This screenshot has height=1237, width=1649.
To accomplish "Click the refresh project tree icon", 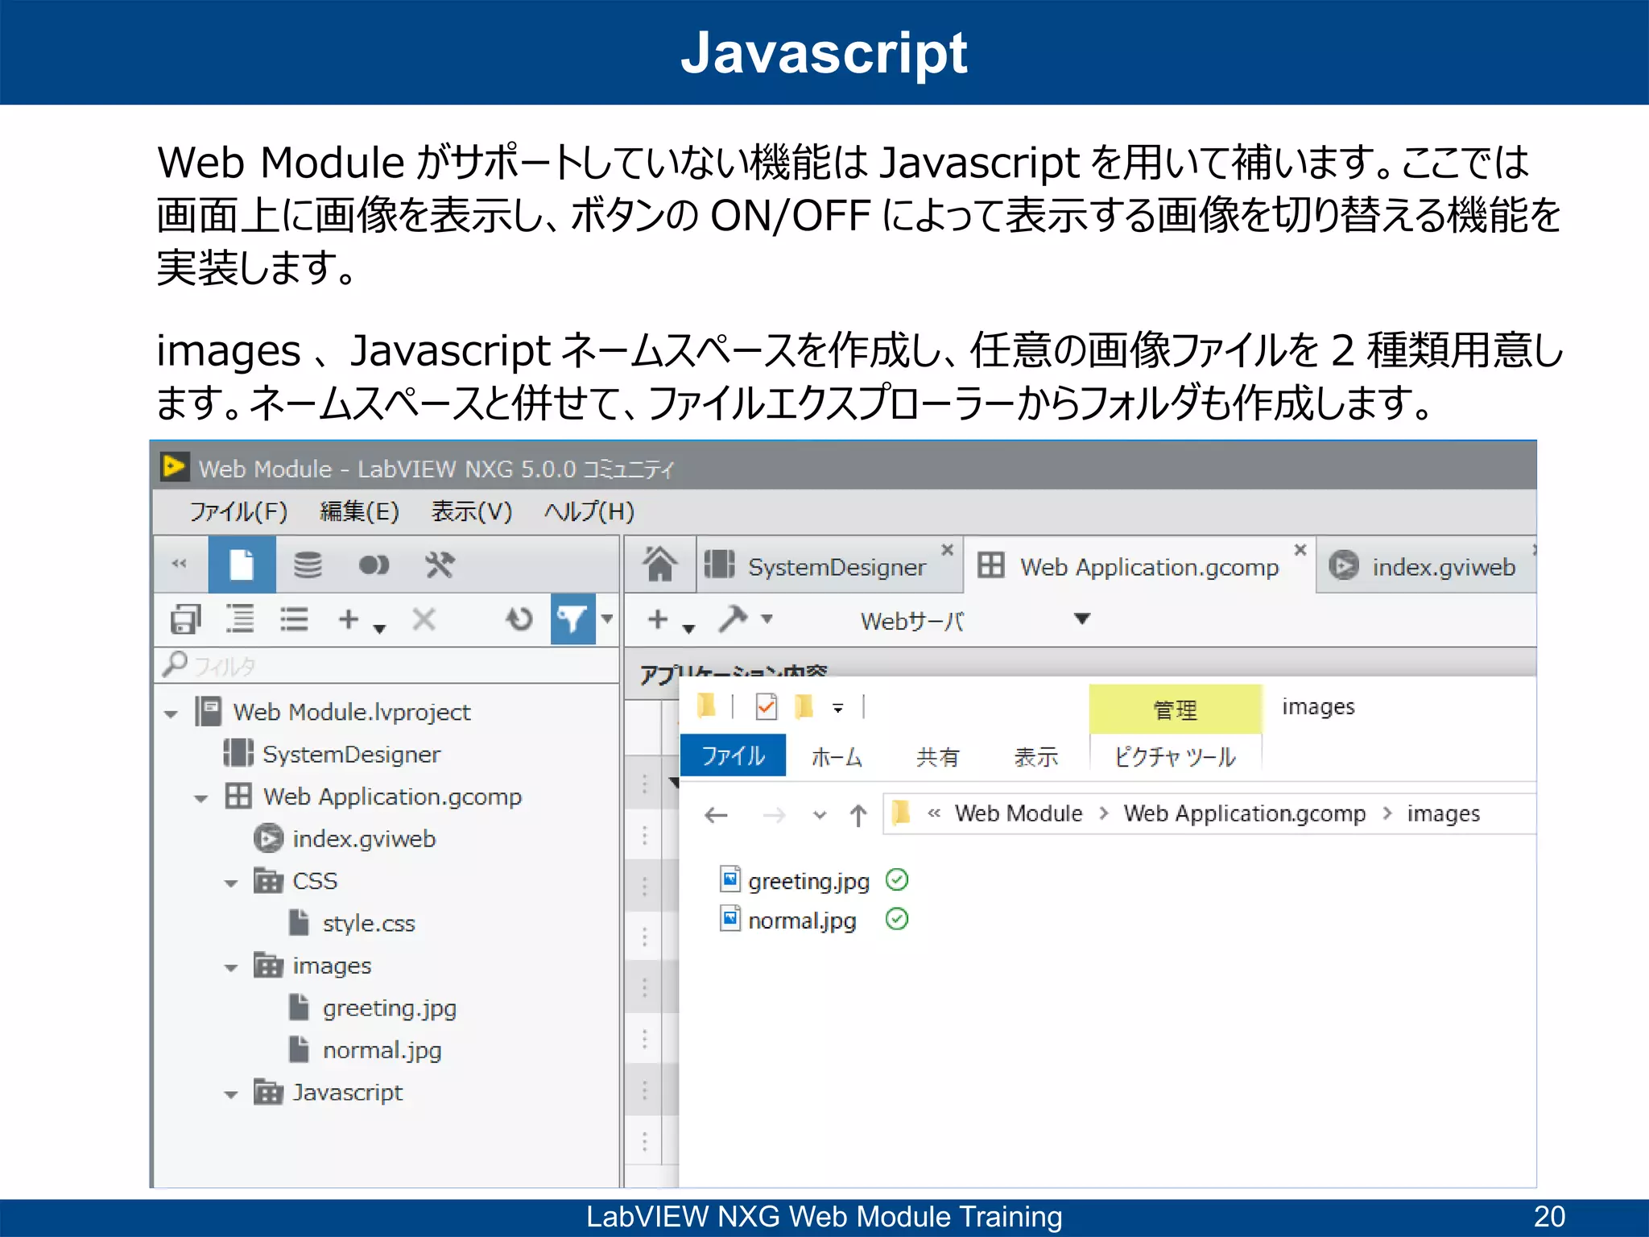I will 519,619.
